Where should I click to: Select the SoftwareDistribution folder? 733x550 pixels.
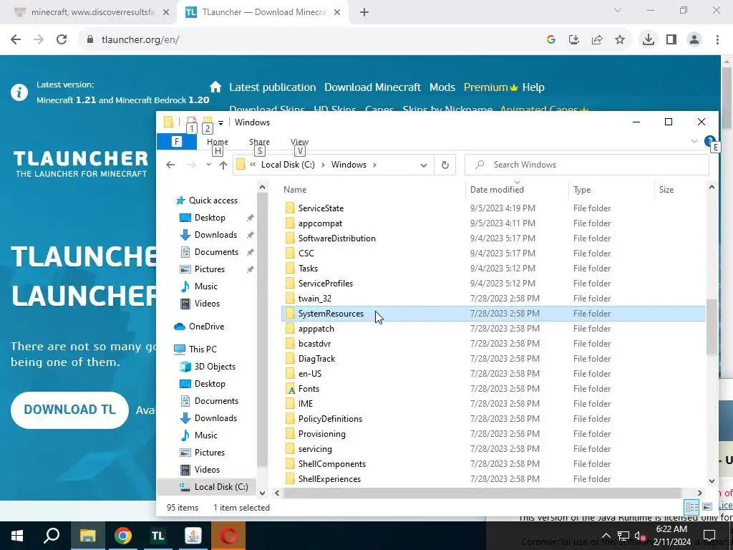tap(336, 238)
